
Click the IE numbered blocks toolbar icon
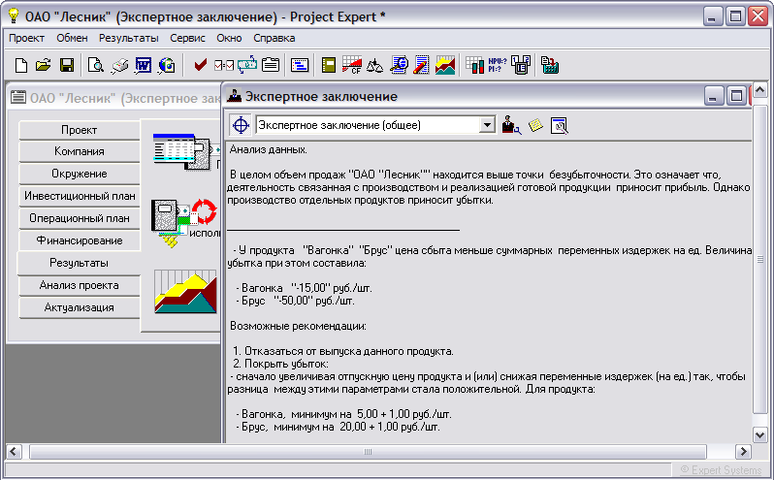(521, 65)
